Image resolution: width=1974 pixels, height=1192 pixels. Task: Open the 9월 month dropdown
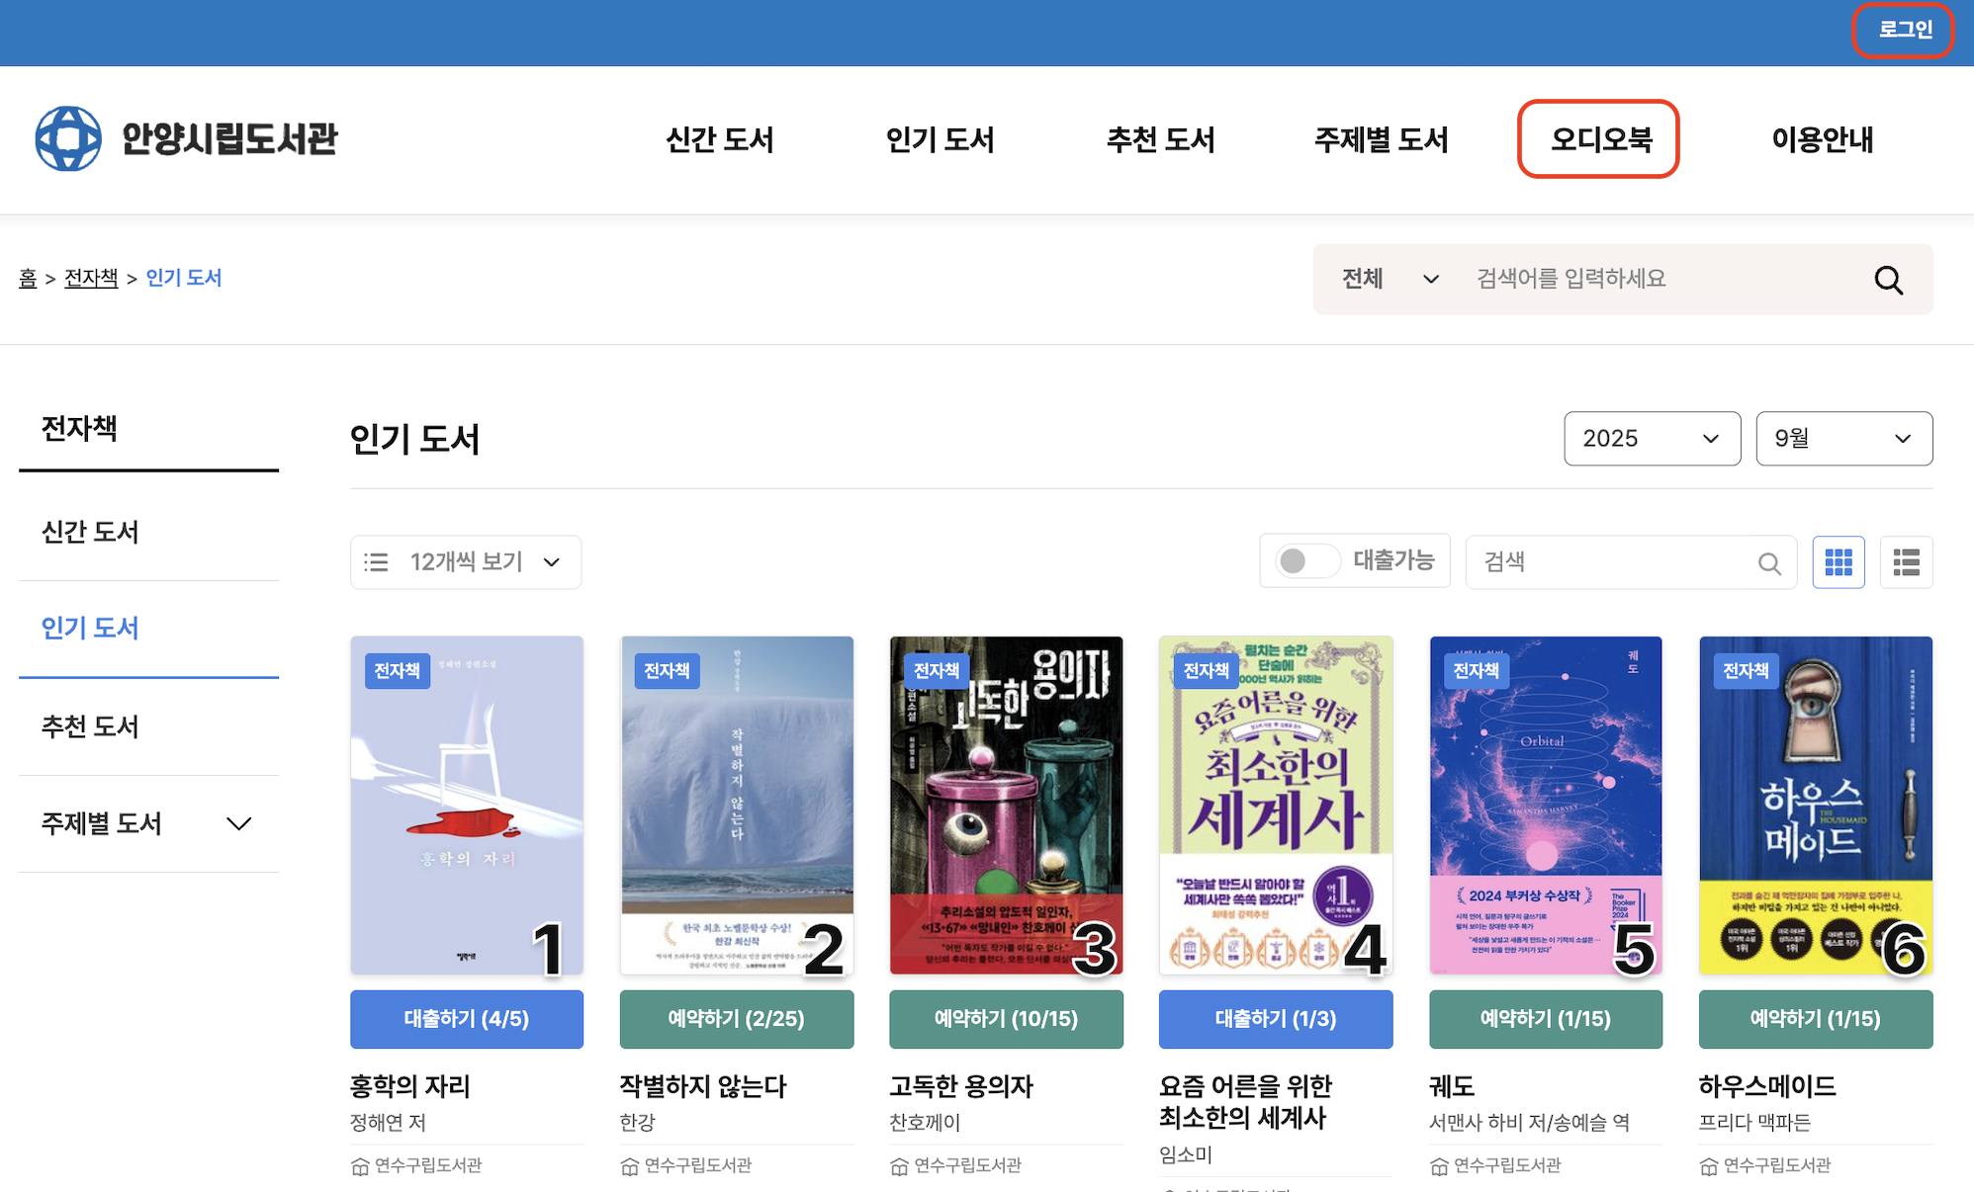pos(1843,438)
